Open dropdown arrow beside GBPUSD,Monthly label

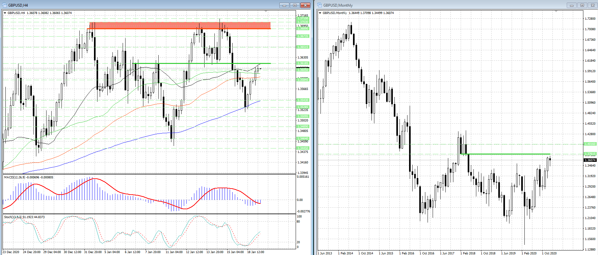point(320,13)
